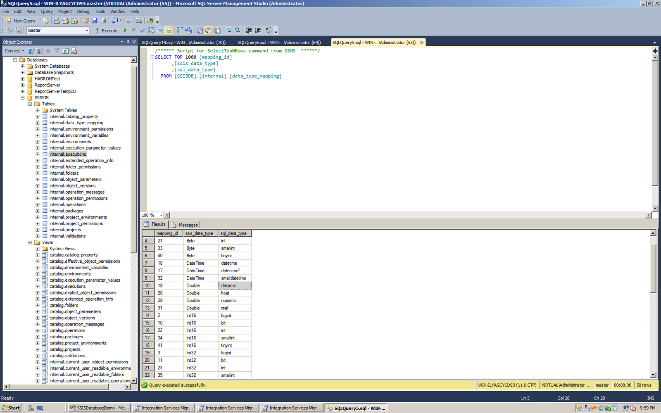This screenshot has width=661, height=413.
Task: Display the estimated execution plan
Action: click(x=151, y=30)
